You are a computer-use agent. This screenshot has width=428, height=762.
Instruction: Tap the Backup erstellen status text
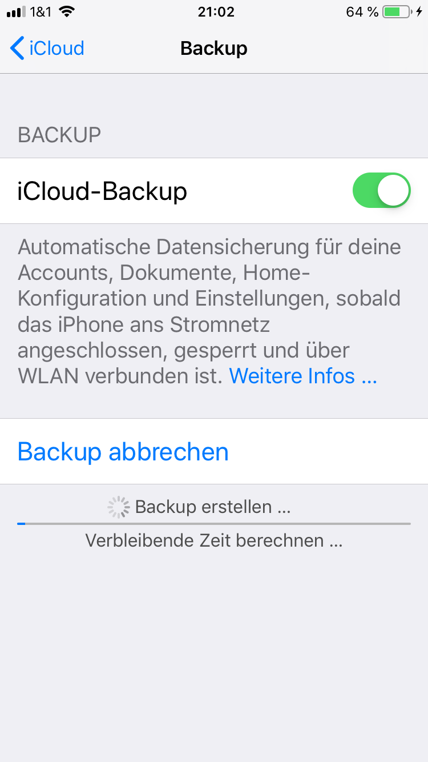tap(213, 507)
